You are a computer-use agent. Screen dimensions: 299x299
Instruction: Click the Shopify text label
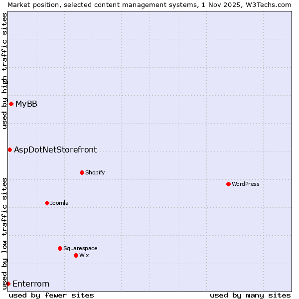coord(95,173)
